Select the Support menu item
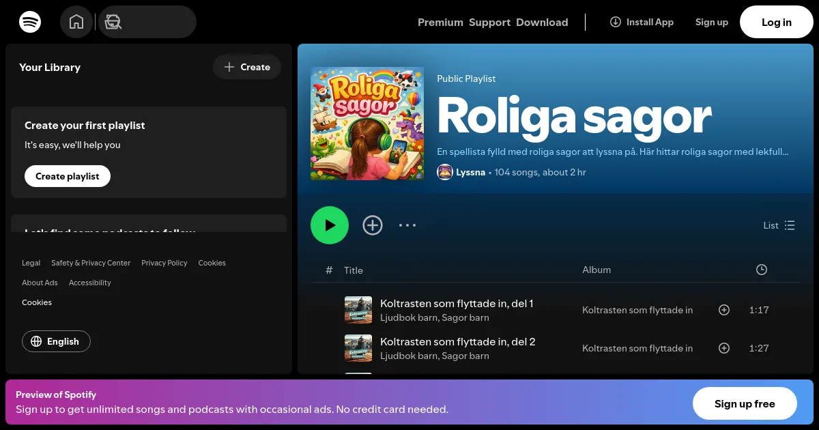The image size is (819, 430). point(489,22)
